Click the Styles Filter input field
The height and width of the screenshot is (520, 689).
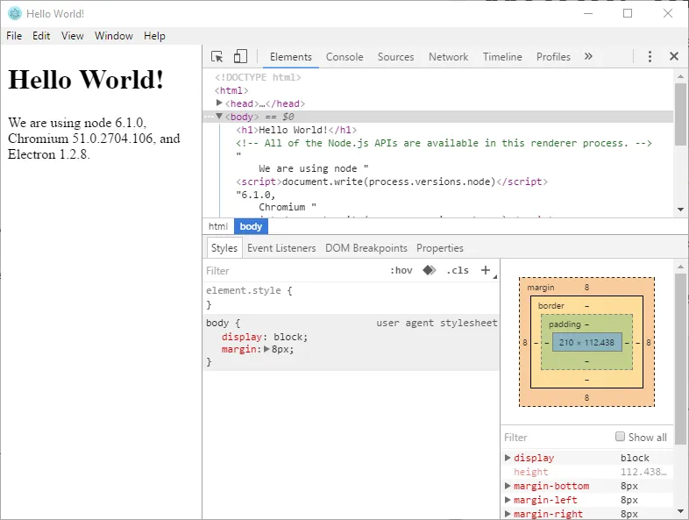tap(289, 271)
